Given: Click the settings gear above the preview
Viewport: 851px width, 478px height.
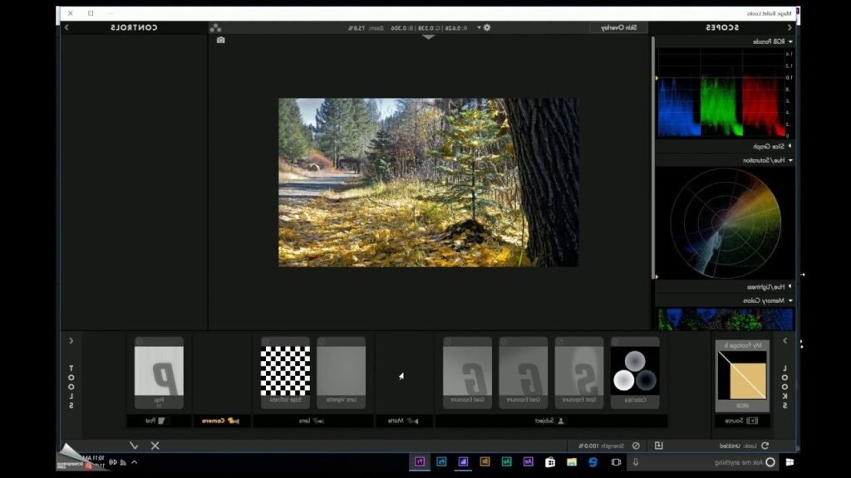Looking at the screenshot, I should coord(488,27).
